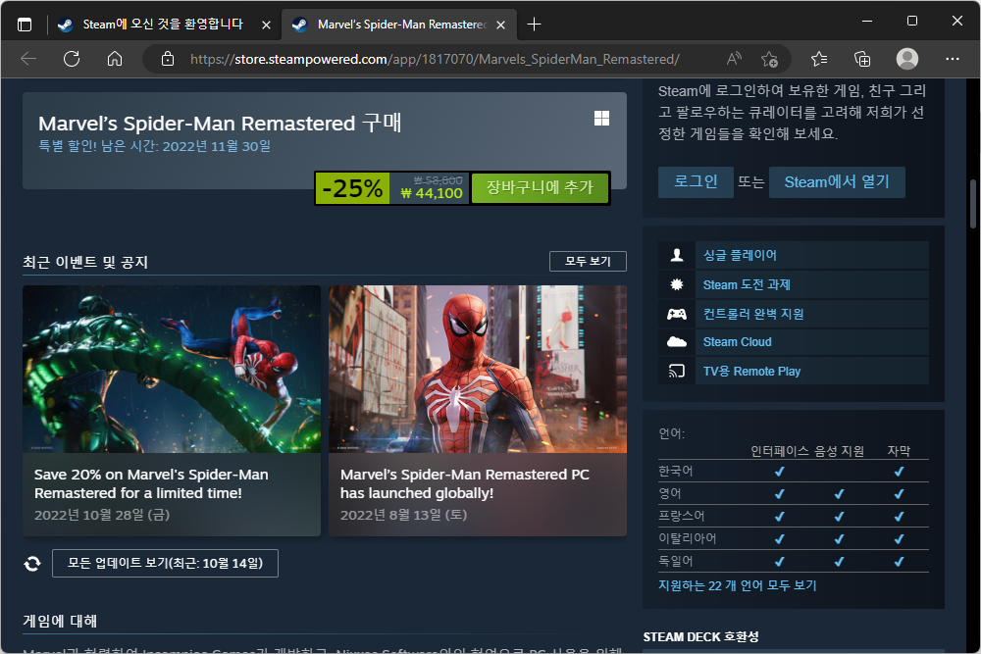Click the 'STEAM DECK 호환성' heading
Screen dimensions: 981x654
point(700,637)
